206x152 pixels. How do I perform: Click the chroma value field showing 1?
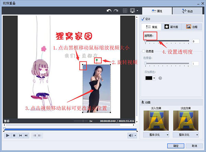[195, 64]
